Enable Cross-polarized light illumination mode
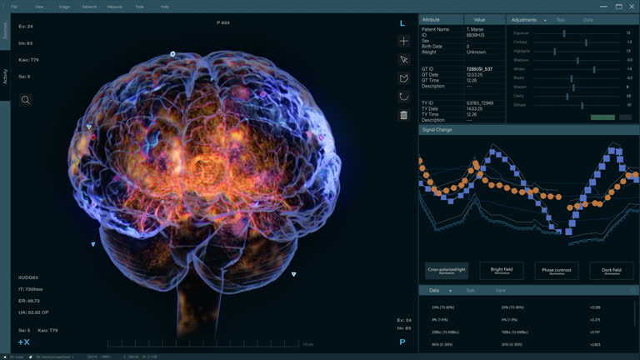Screen dimensions: 640x360 [x=447, y=271]
